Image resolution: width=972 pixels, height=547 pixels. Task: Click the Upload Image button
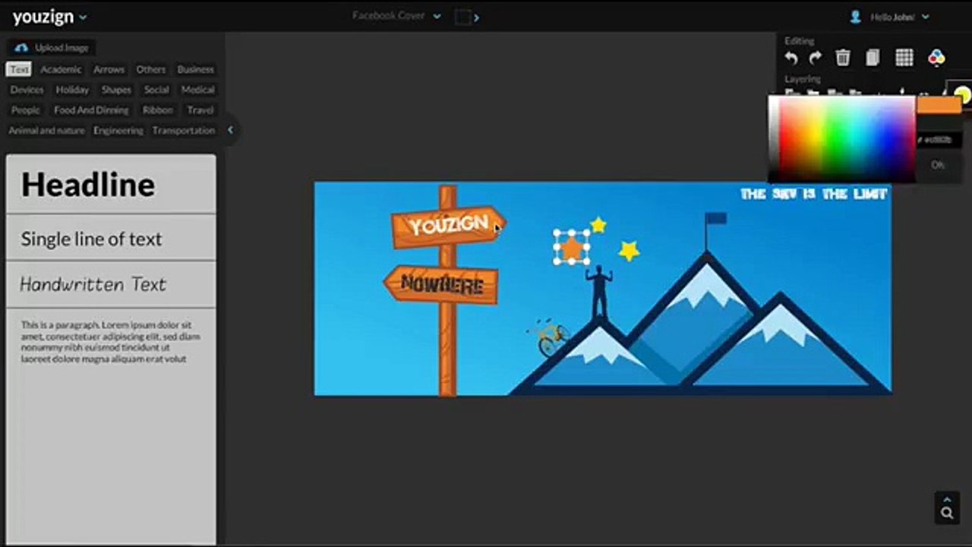click(52, 48)
